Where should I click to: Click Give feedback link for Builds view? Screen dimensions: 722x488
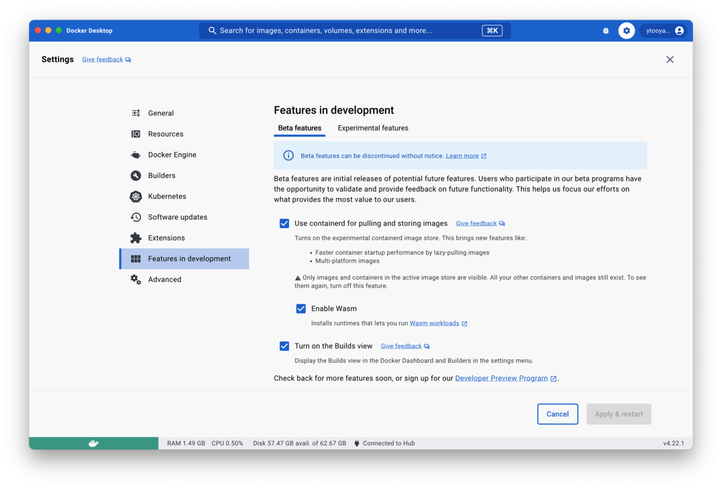coord(401,347)
